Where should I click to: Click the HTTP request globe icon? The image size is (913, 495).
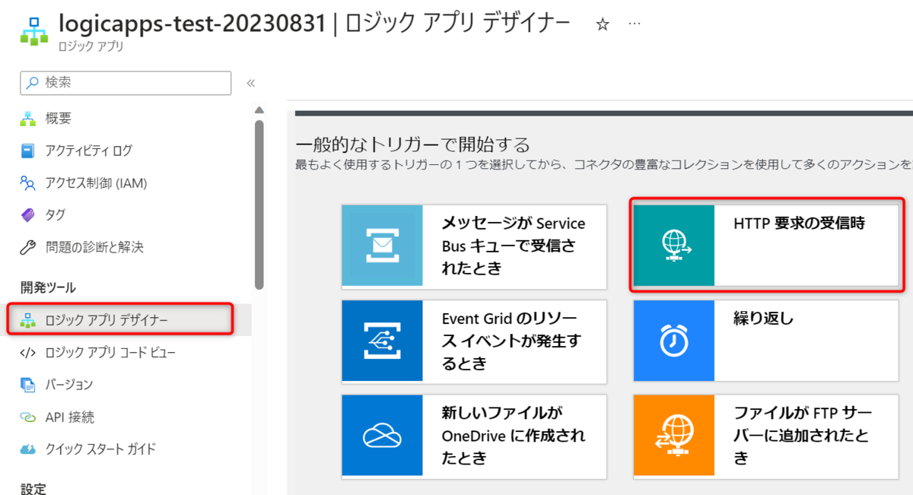pos(674,244)
